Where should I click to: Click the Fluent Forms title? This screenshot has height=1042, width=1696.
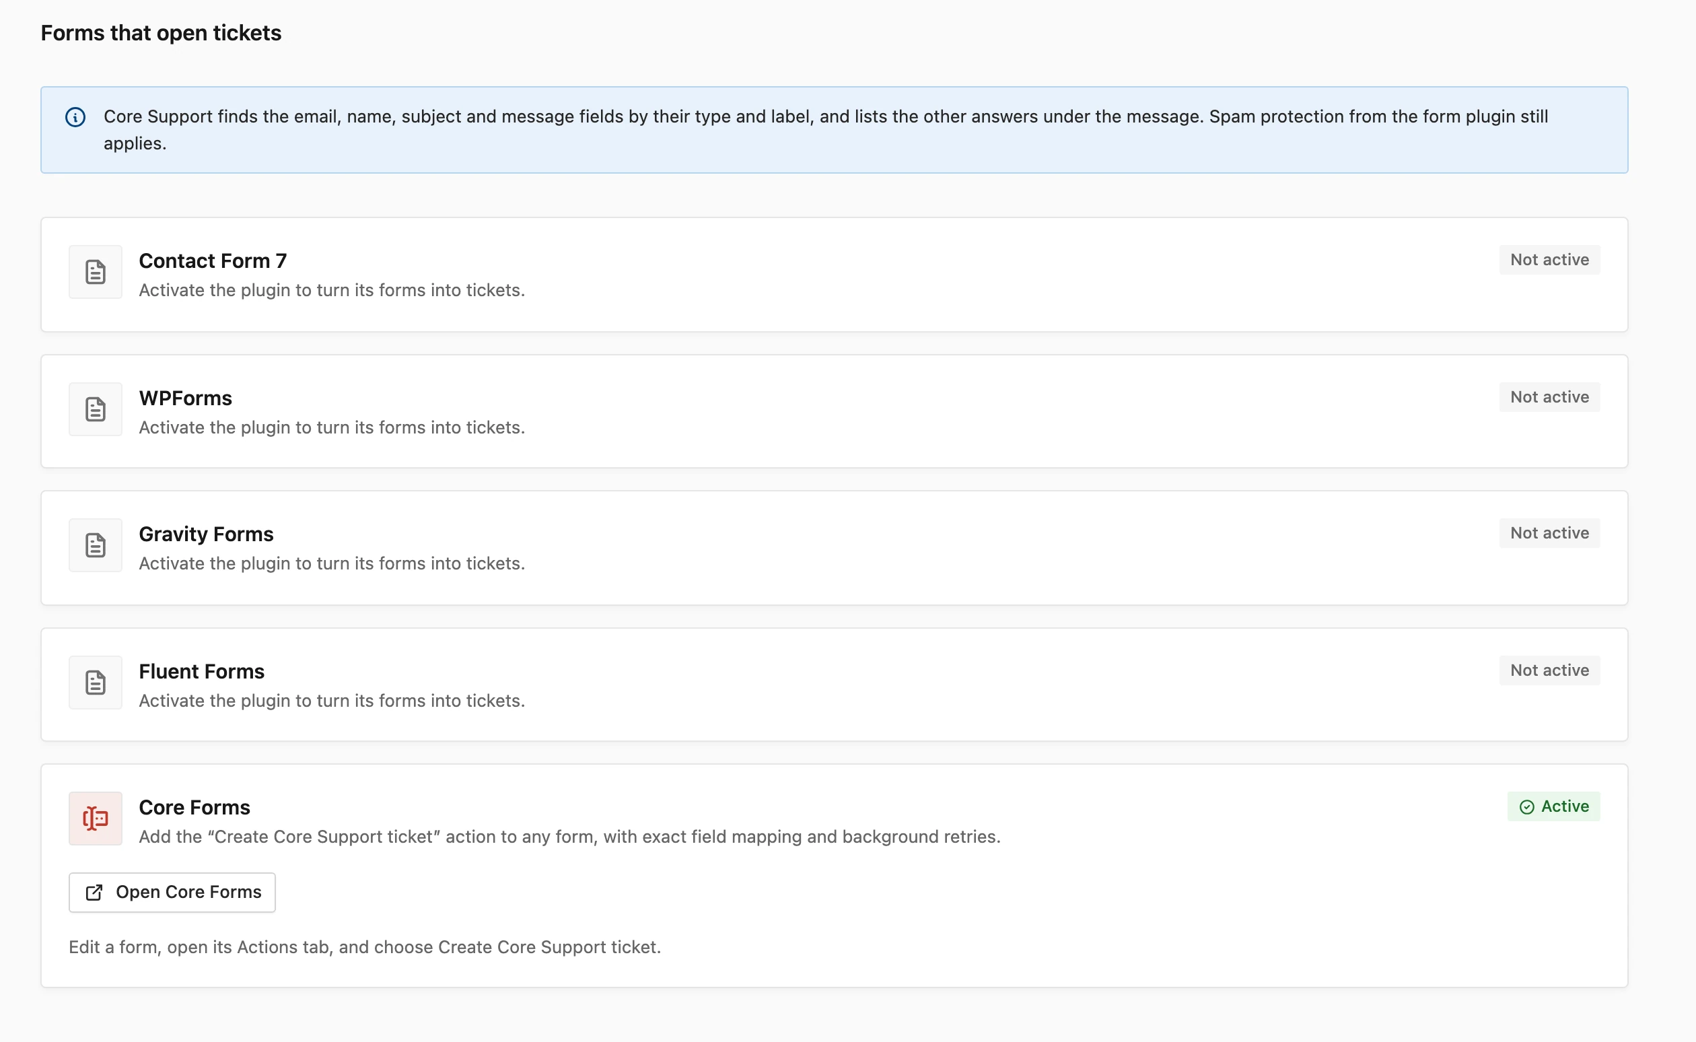[x=202, y=670]
